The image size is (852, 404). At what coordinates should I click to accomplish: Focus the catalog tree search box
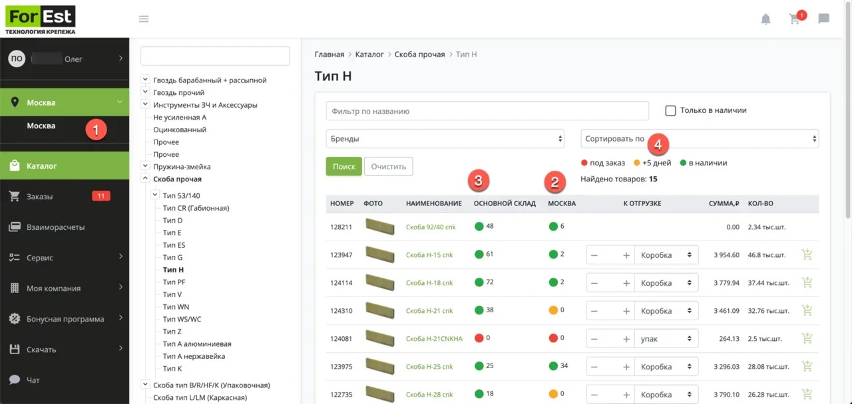[x=215, y=56]
